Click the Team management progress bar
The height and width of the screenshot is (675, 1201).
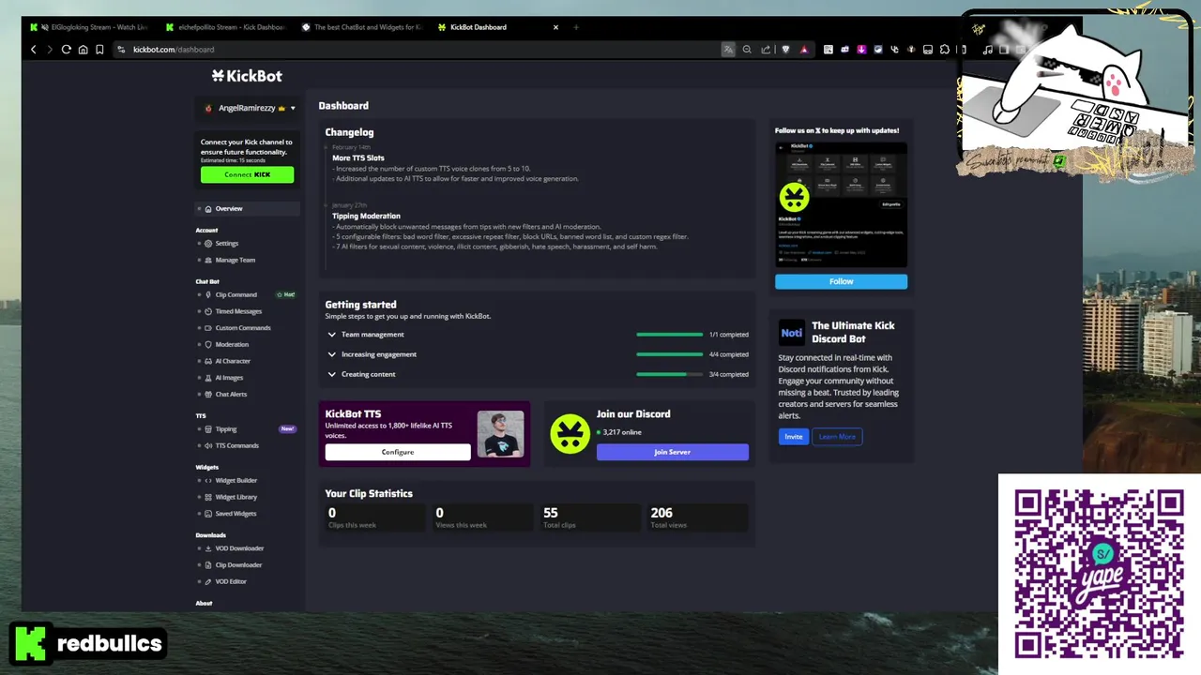pos(669,335)
